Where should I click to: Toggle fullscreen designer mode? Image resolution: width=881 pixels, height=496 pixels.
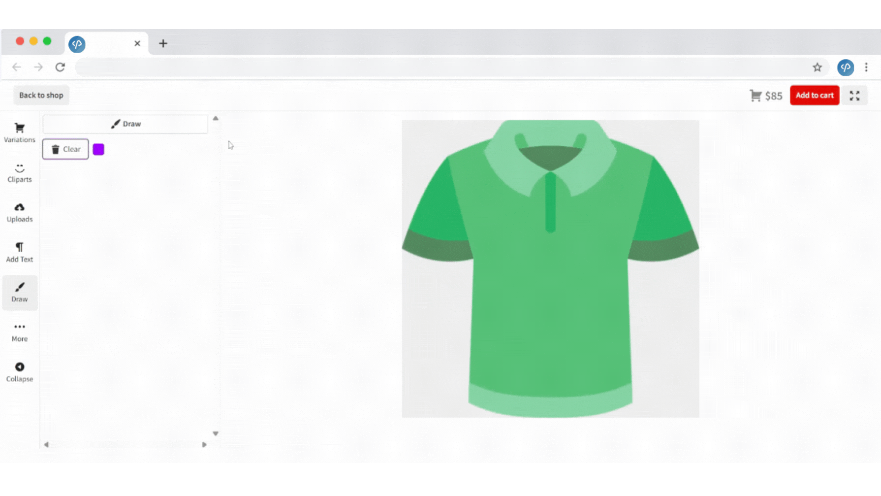pyautogui.click(x=854, y=96)
